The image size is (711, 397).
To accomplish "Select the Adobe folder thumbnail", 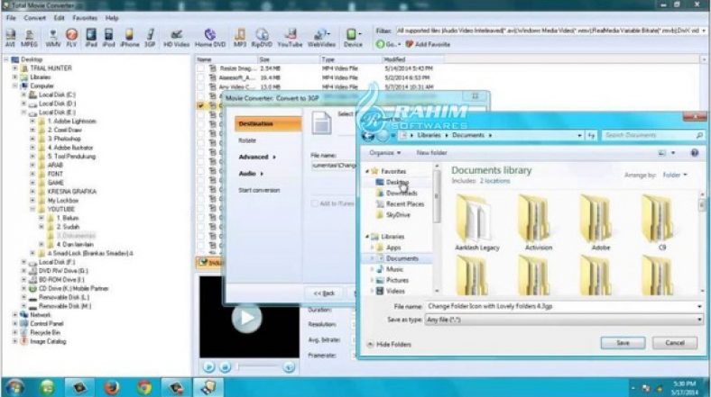I will tap(600, 222).
